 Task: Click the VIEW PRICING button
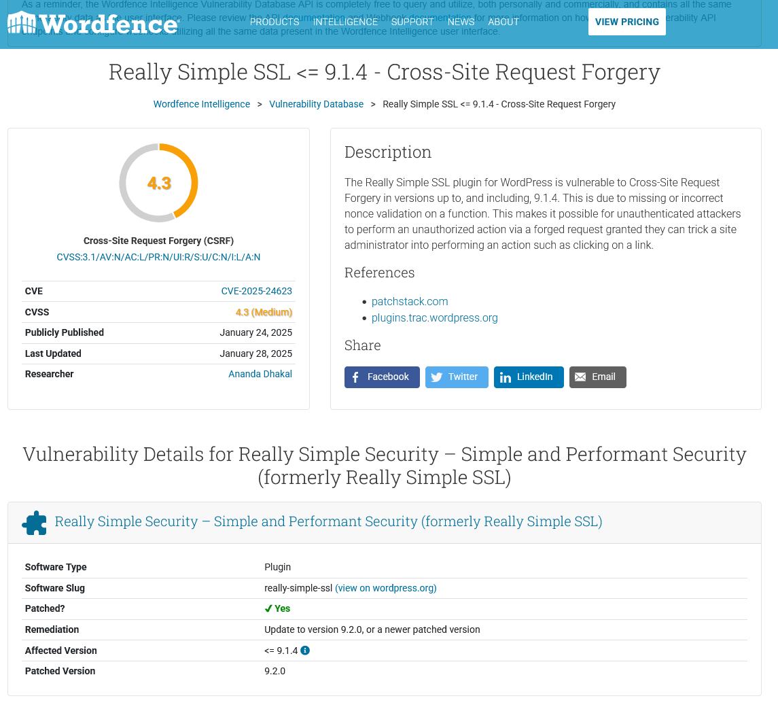point(626,22)
